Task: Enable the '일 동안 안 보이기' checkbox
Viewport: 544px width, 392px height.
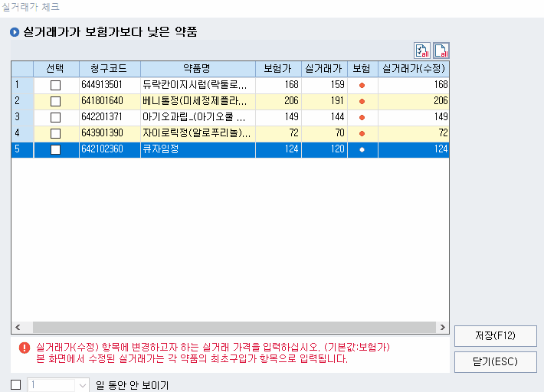Action: click(x=16, y=384)
